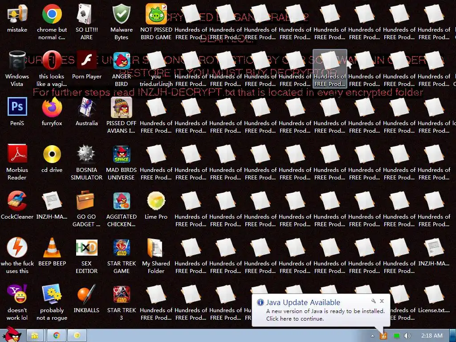
Task: Click the wrench icon in Java balloon
Action: click(x=374, y=301)
